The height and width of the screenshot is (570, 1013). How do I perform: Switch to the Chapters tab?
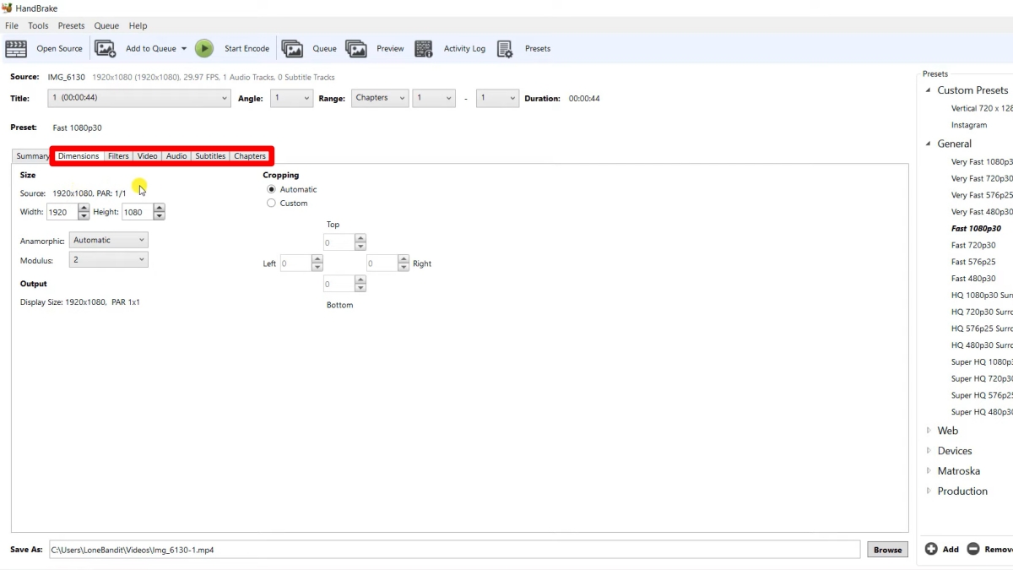point(250,156)
